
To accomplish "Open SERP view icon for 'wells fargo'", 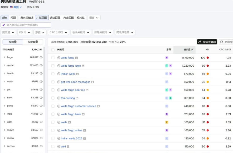I will (x=76, y=58).
